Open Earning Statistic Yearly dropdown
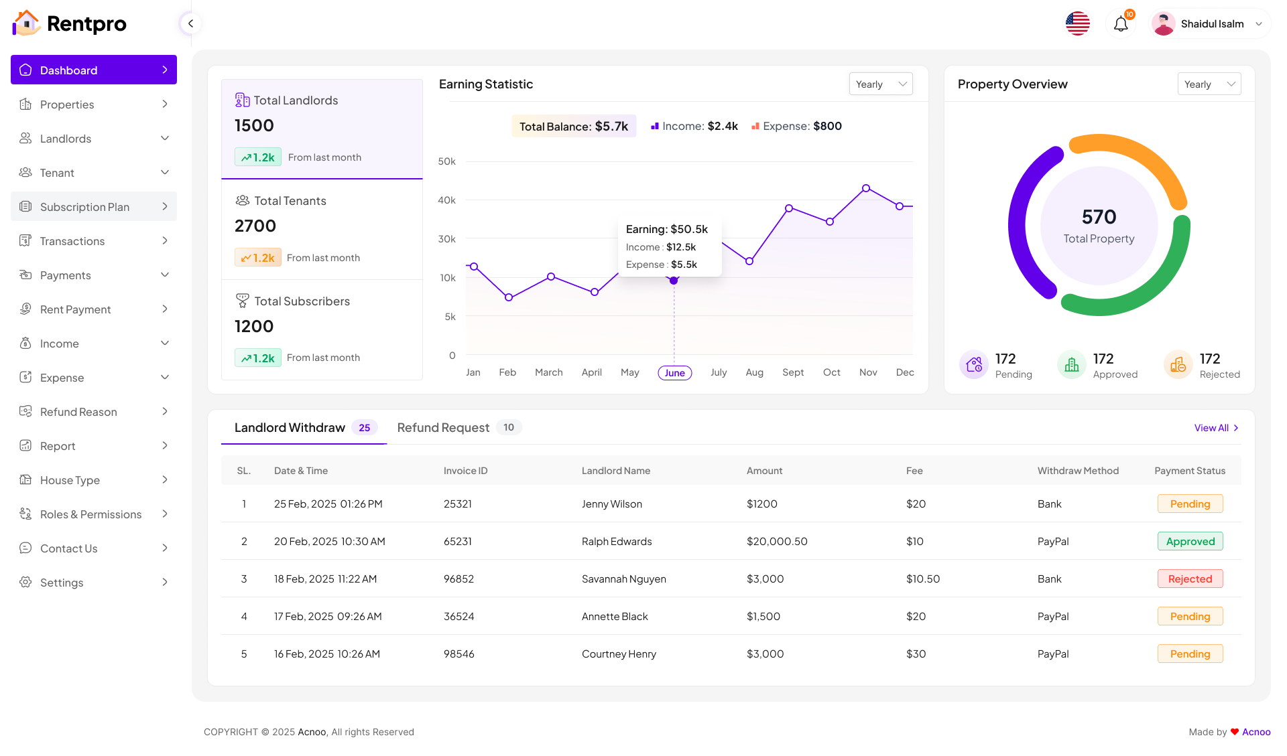The height and width of the screenshot is (756, 1287). point(881,84)
